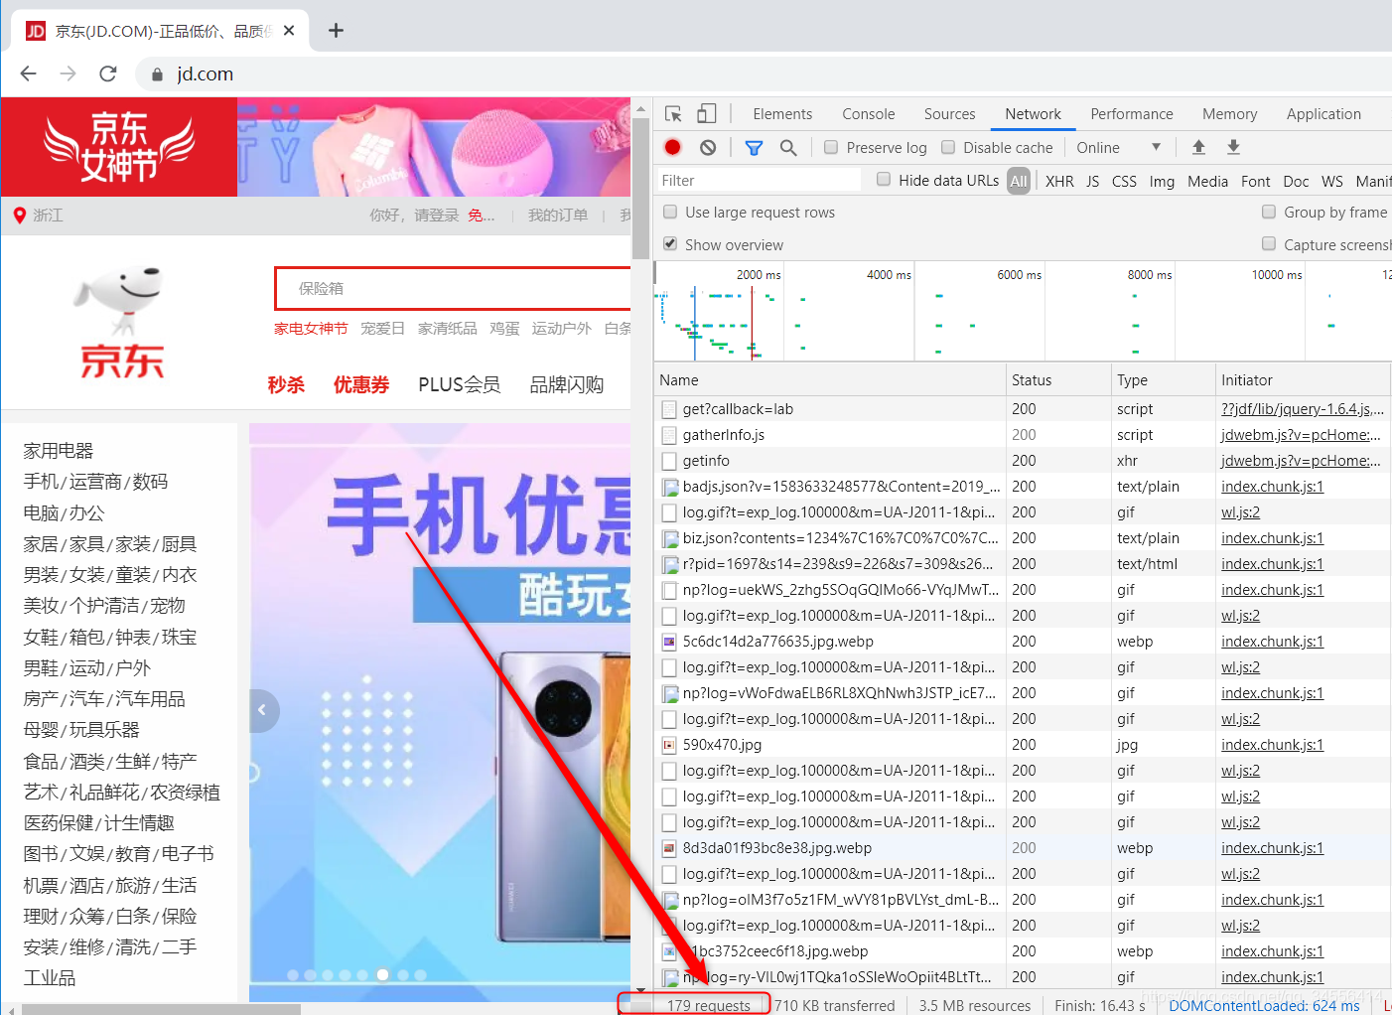Click the browser forward arrow

pyautogui.click(x=68, y=73)
